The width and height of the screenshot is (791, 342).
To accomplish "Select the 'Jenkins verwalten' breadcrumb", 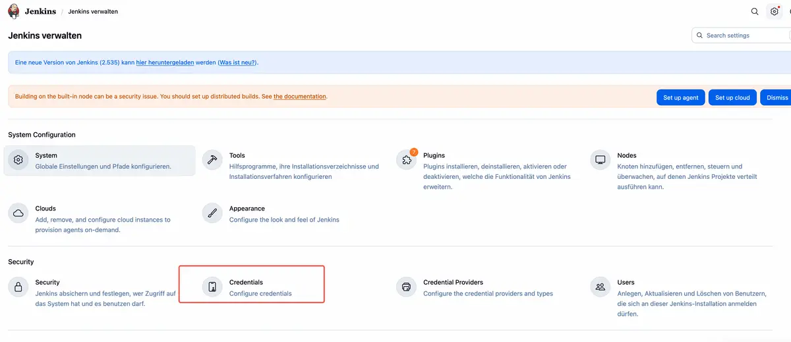I will click(93, 12).
